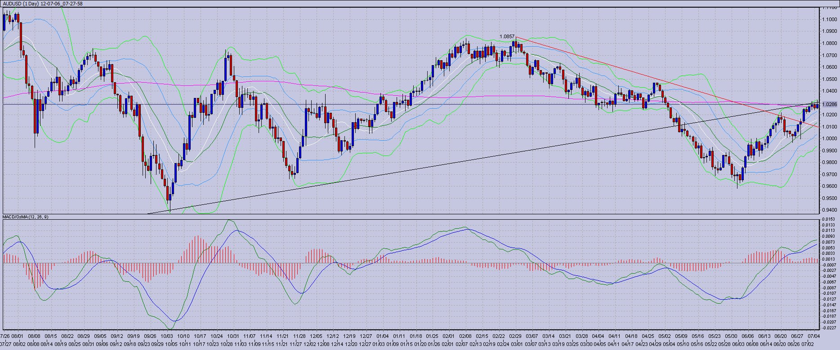840x350 pixels.
Task: Click the 1.1000 price axis label
Action: [829, 19]
